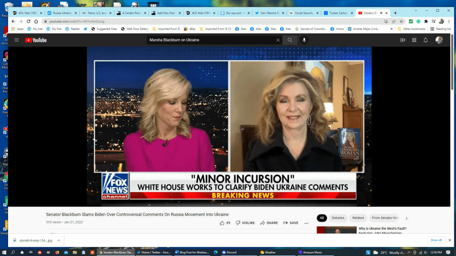Clear the search text with the X
The image size is (456, 256).
click(278, 40)
